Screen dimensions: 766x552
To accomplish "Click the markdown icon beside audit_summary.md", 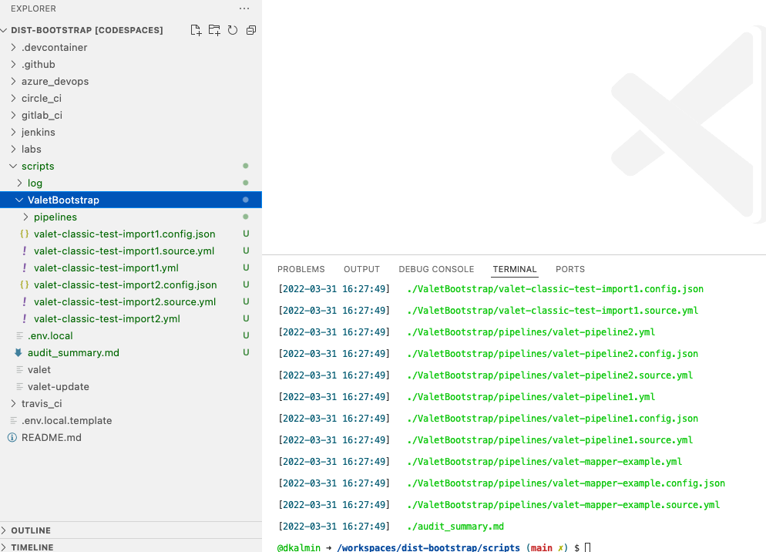I will click(x=18, y=352).
